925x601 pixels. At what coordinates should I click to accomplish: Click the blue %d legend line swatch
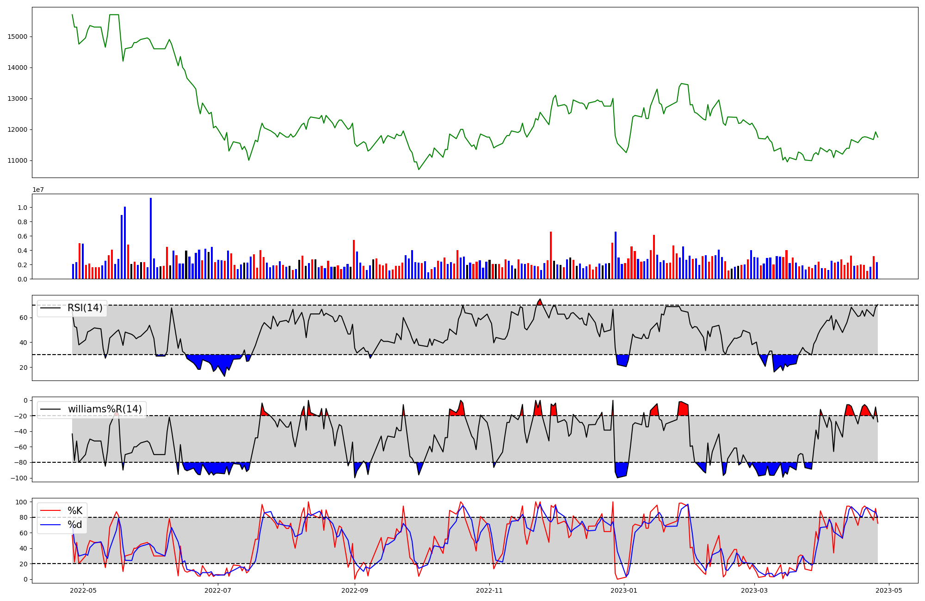tap(51, 524)
